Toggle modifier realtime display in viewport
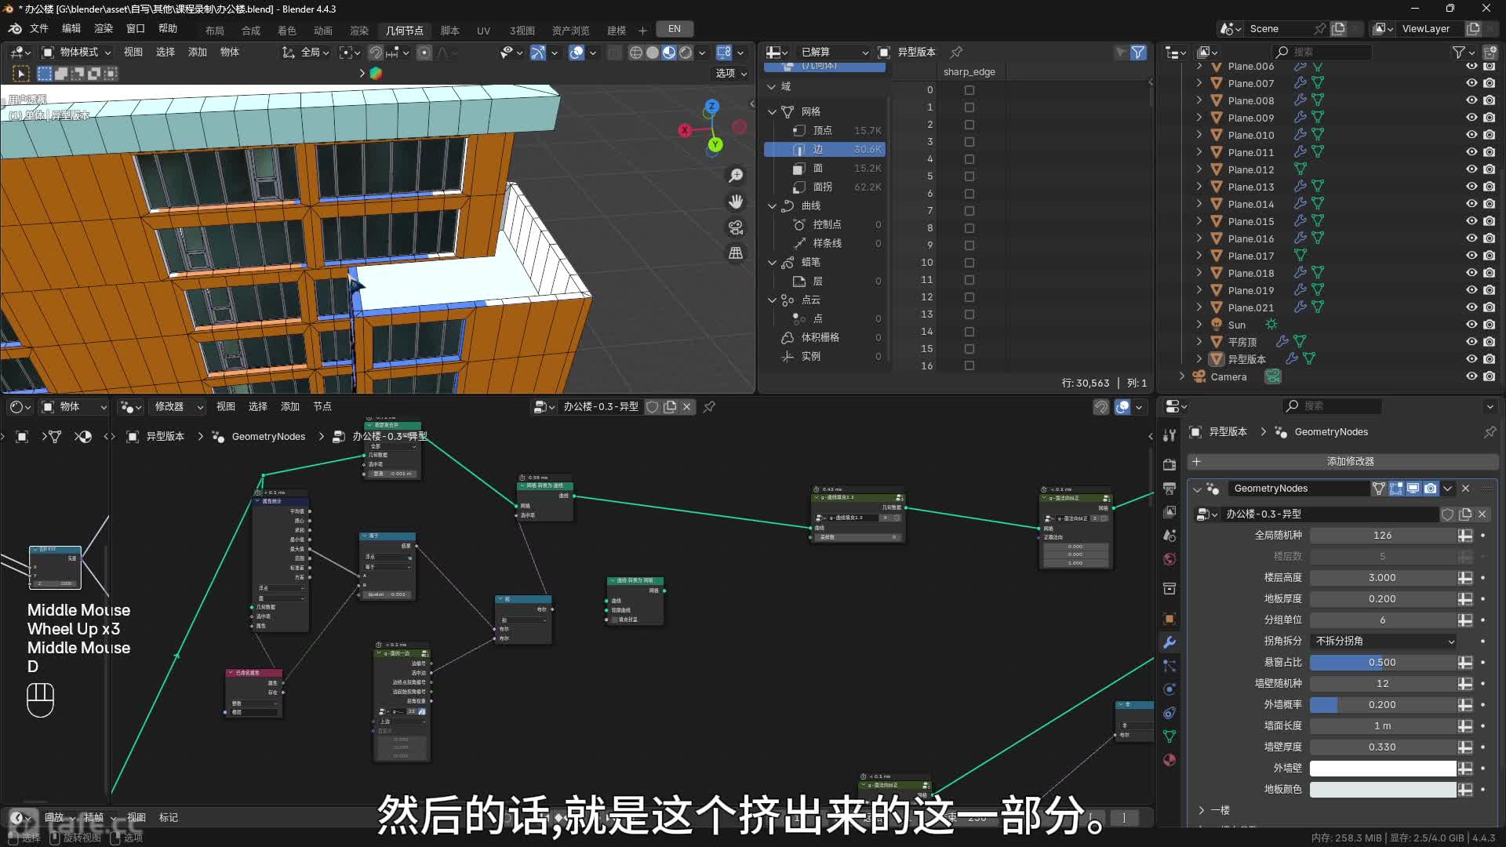1506x847 pixels. 1413,488
